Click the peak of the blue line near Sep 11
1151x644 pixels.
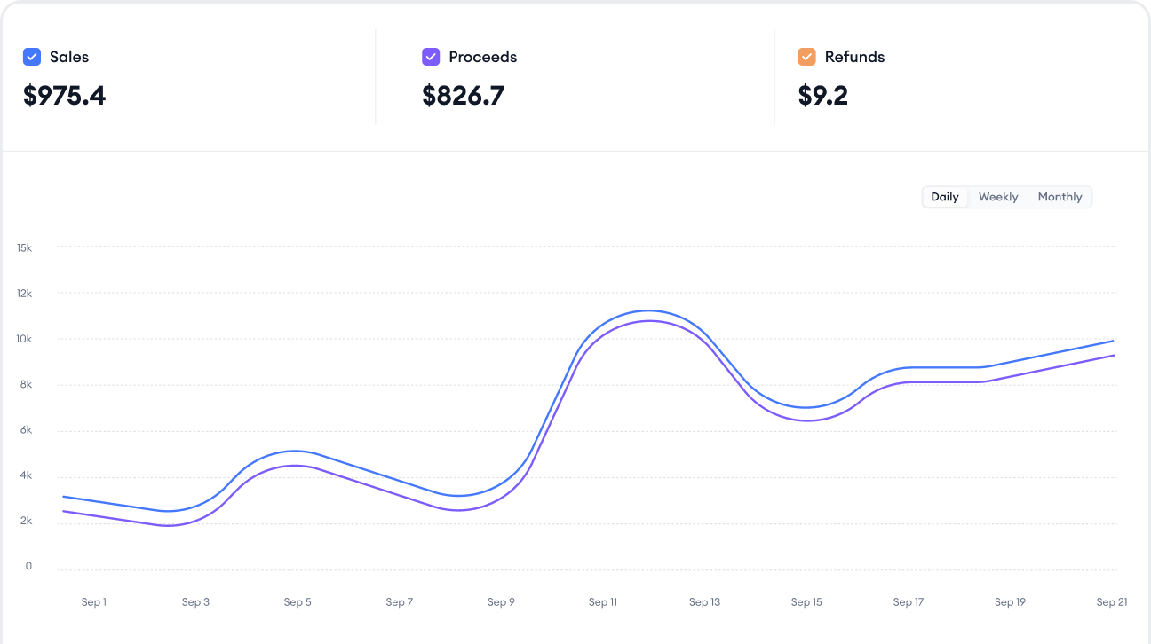click(x=647, y=311)
